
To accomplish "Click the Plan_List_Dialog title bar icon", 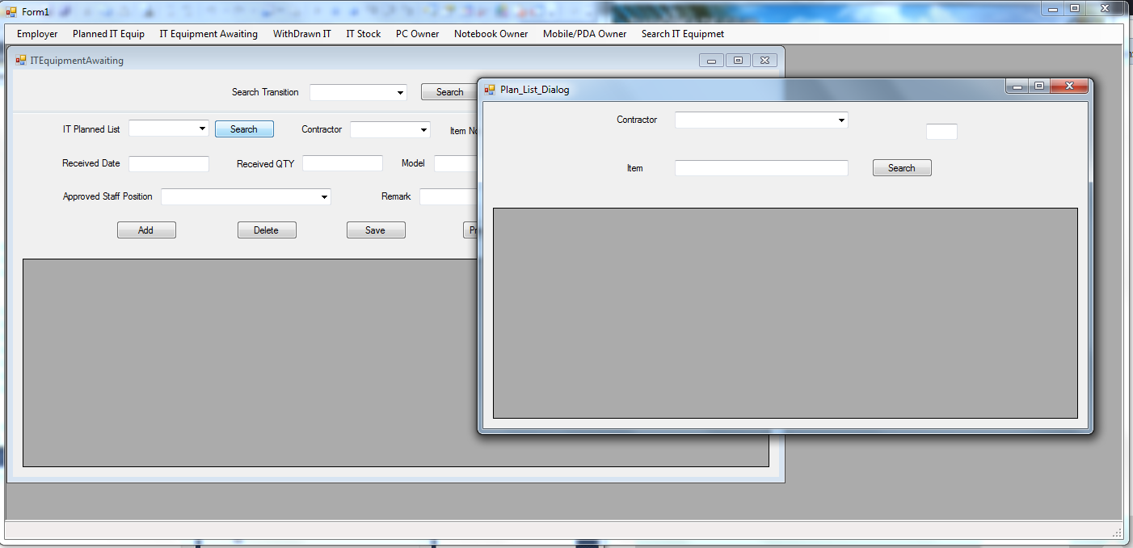I will pyautogui.click(x=490, y=89).
